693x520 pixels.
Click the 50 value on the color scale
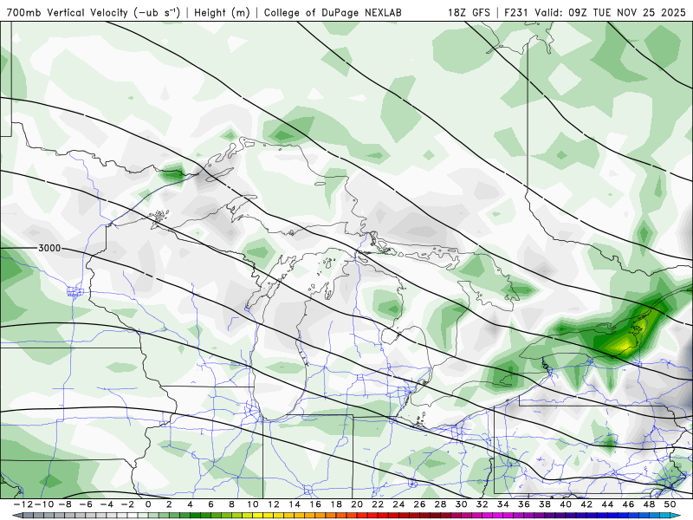tap(670, 504)
